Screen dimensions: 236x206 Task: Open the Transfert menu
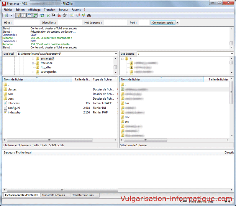tap(50, 10)
